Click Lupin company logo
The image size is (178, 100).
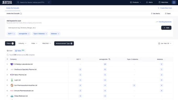12,80
